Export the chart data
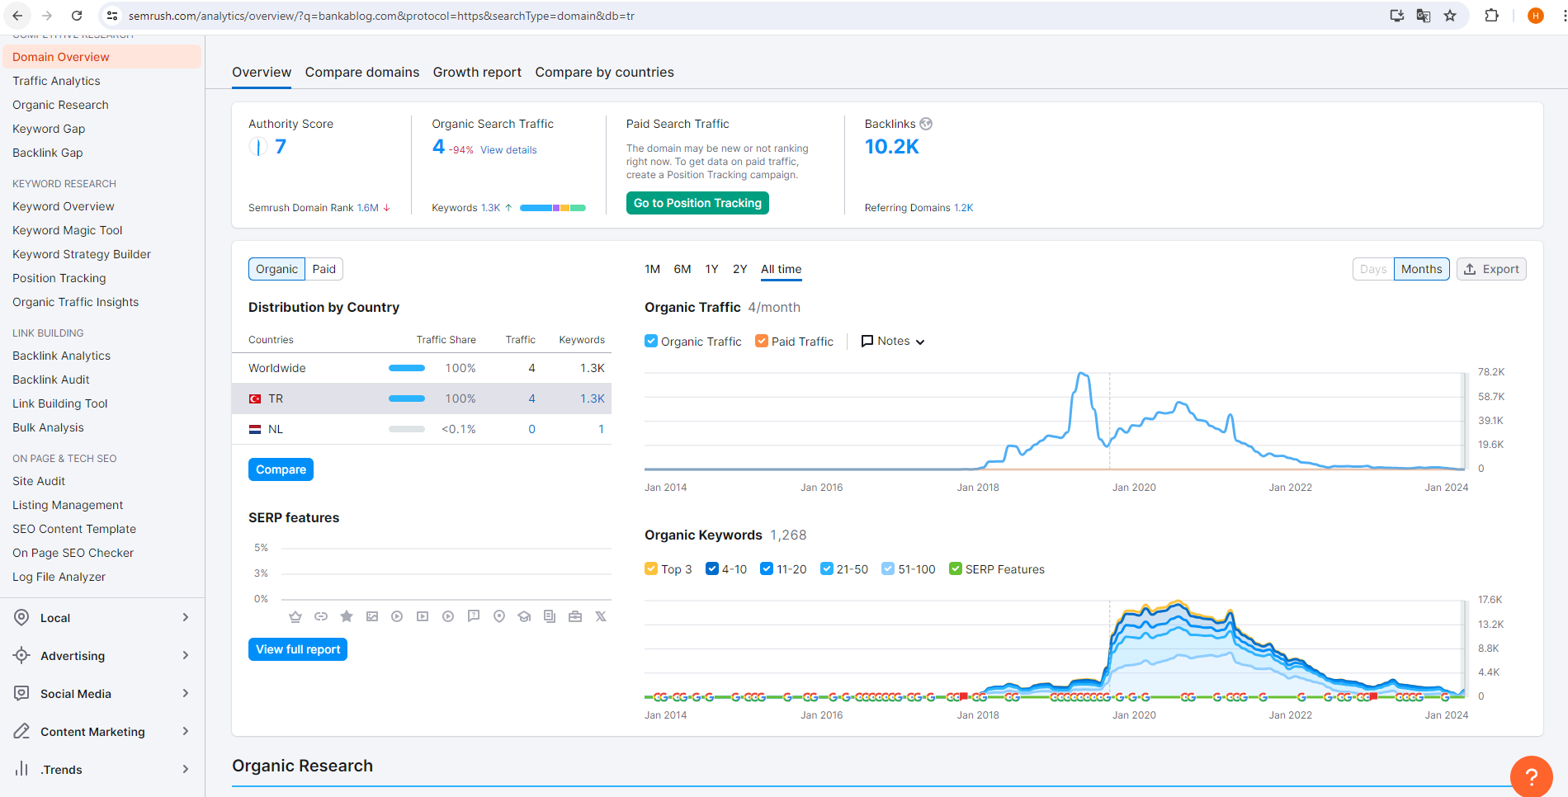Viewport: 1568px width, 797px height. coord(1491,269)
